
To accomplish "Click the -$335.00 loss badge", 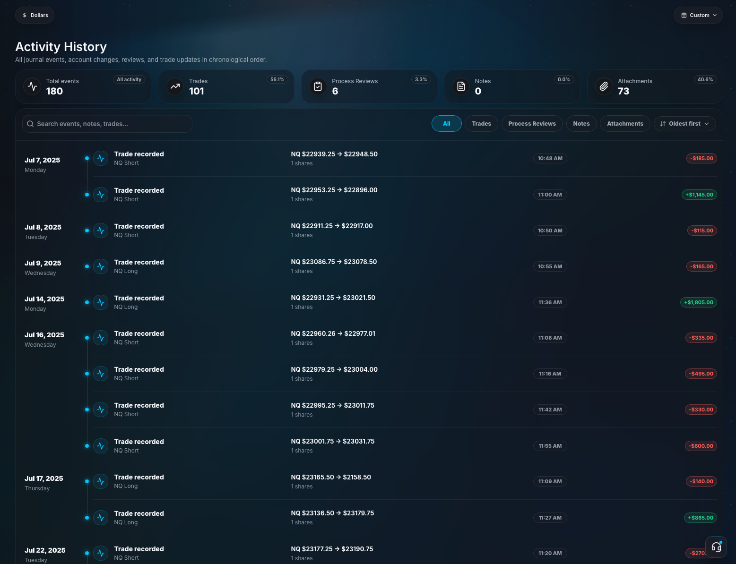I will click(701, 338).
